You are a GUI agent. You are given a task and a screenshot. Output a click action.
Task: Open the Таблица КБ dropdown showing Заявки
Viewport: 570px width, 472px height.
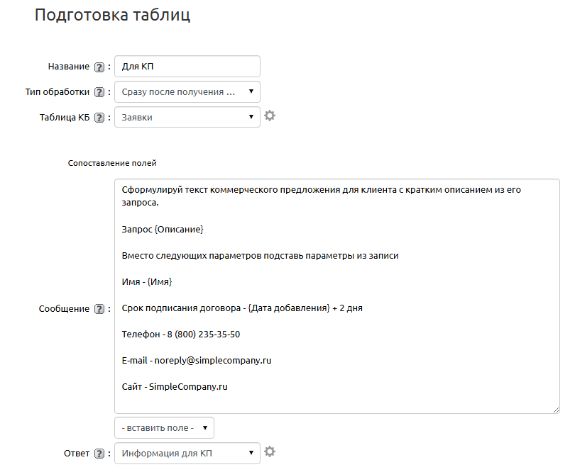[187, 117]
